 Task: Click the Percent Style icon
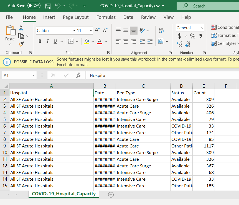click(193, 36)
